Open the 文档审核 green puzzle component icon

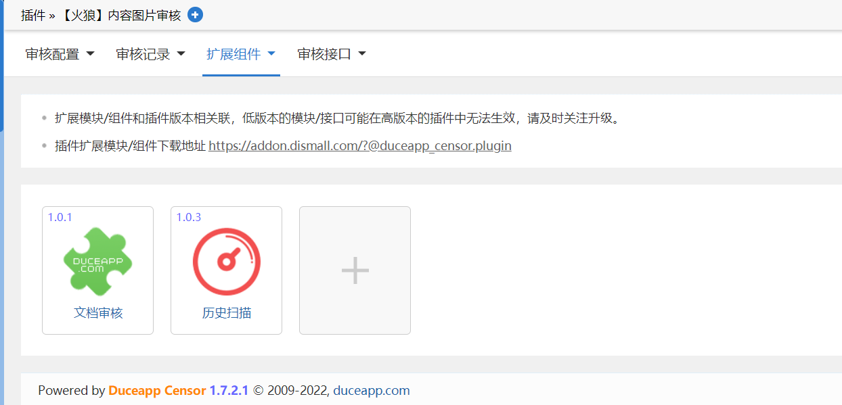pos(97,260)
